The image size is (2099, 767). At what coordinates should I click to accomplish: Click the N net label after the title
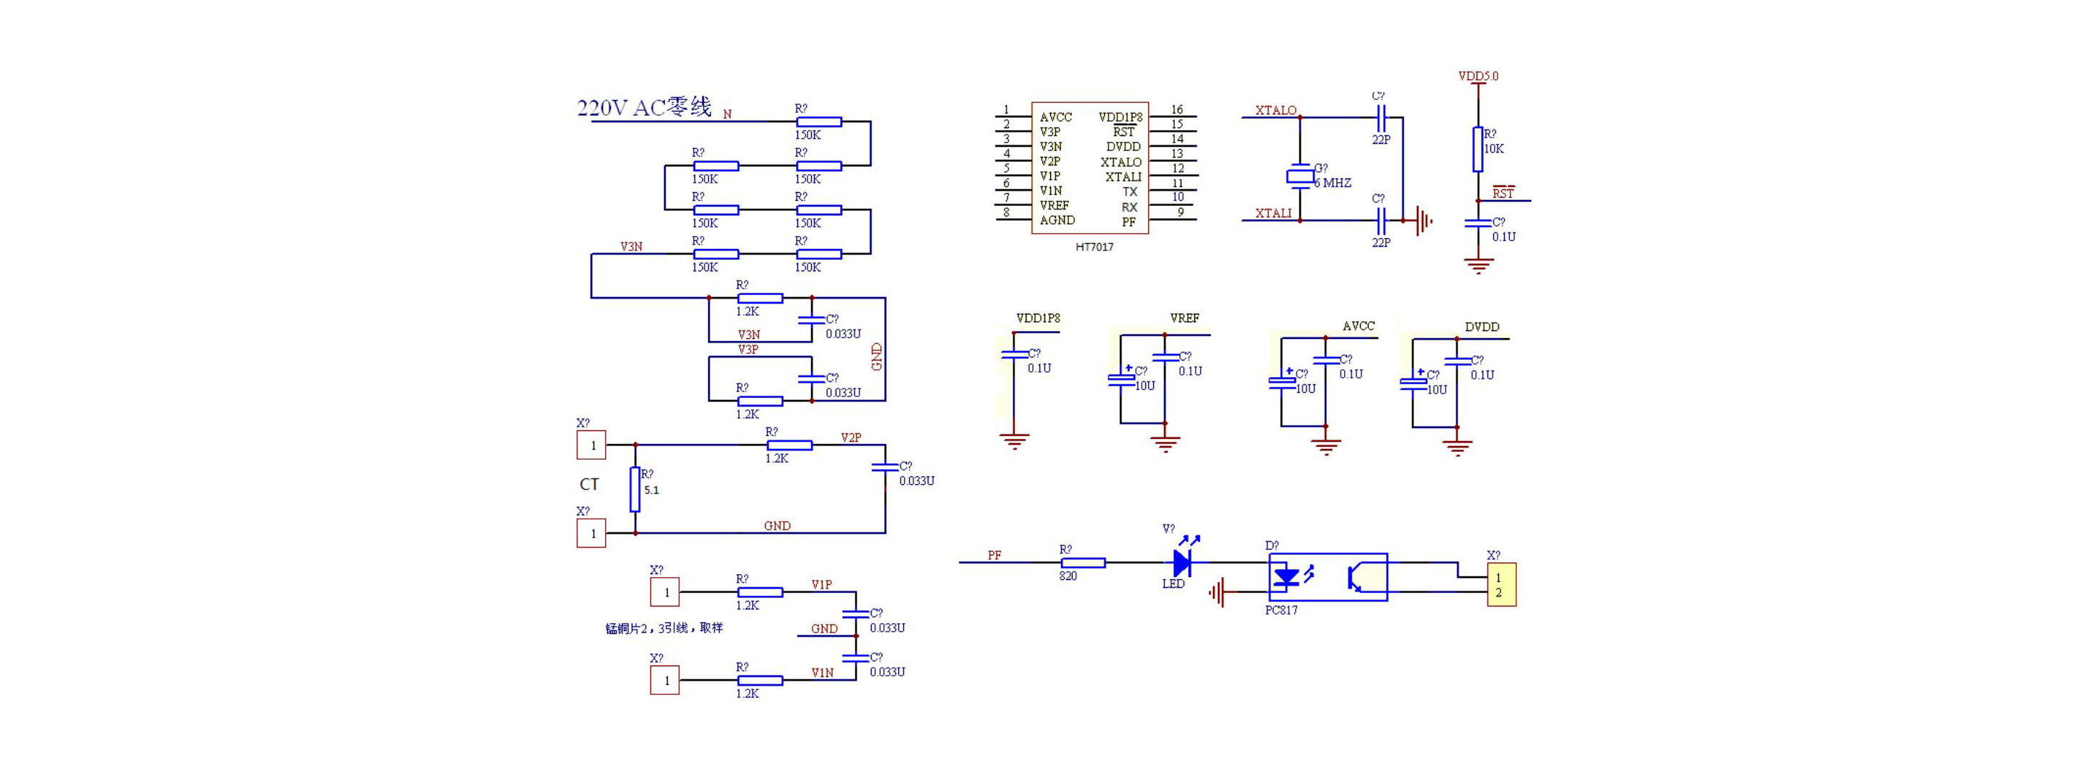(x=728, y=115)
